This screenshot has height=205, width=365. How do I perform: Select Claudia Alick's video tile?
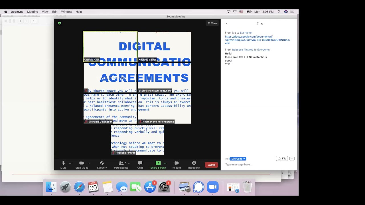[x=110, y=46]
